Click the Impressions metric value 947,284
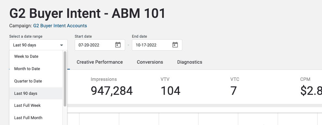The image size is (322, 125). point(112,91)
